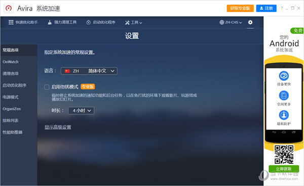The width and height of the screenshot is (304, 186).
Task: Click the grid icon for 快速优化助手
Action: point(11,22)
